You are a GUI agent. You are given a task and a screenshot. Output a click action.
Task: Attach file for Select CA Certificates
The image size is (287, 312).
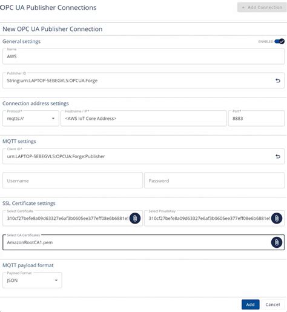pyautogui.click(x=277, y=242)
